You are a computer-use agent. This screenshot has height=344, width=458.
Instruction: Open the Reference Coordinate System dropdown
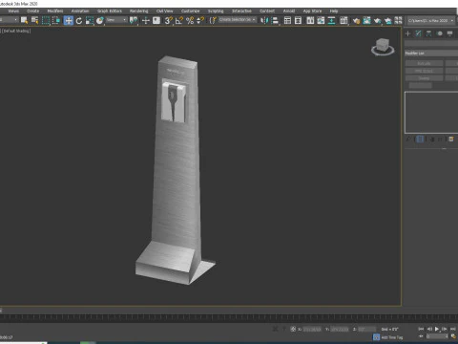pos(116,20)
